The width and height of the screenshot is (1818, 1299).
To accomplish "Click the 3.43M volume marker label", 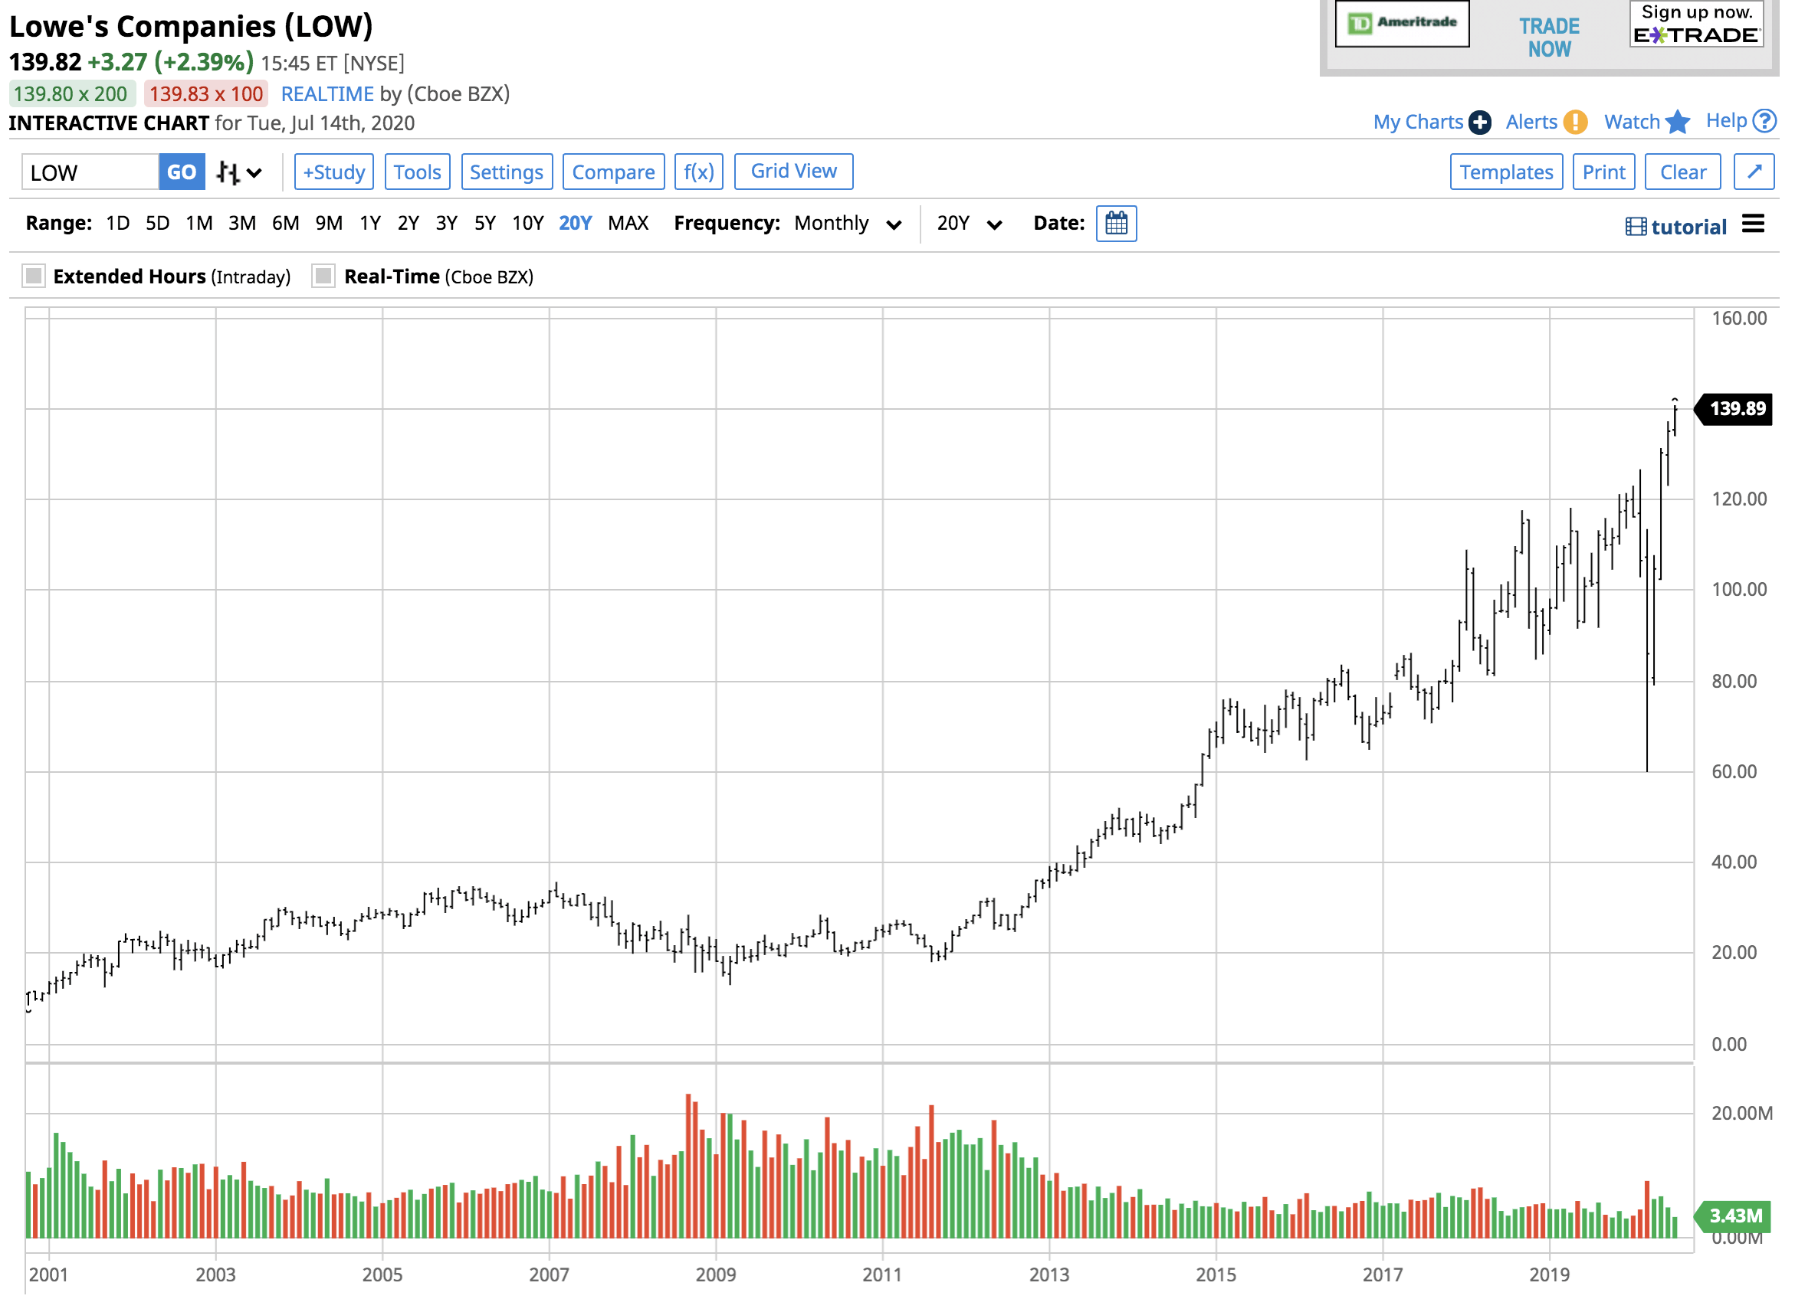I will (x=1734, y=1216).
